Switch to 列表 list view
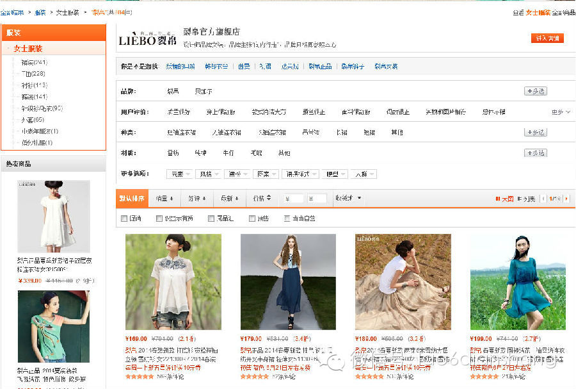Viewport: 576px width, 389px height. (x=526, y=199)
